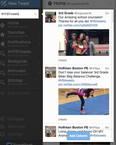Click Details under the balance challenge tweet
116x145 pixels.
click(x=63, y=119)
